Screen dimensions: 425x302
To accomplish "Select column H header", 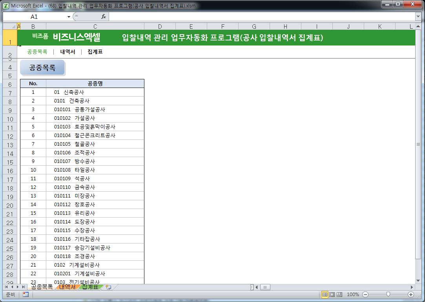I will tap(285, 26).
